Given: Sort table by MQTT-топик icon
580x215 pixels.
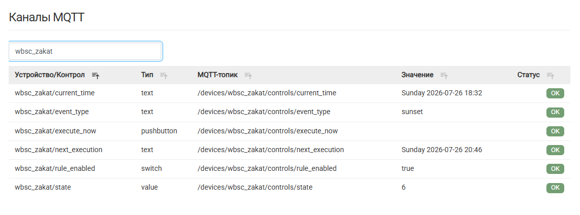Looking at the screenshot, I should (248, 76).
